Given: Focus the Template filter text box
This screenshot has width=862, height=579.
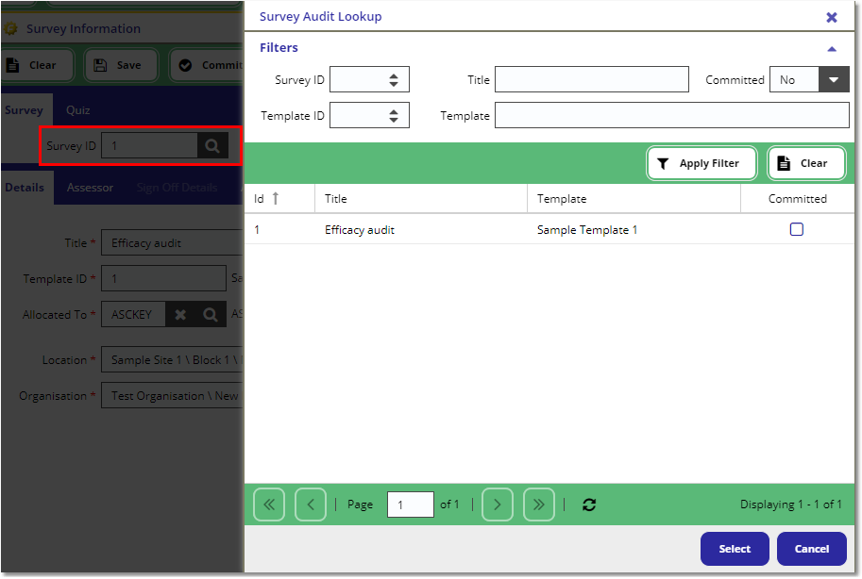Looking at the screenshot, I should pos(672,115).
